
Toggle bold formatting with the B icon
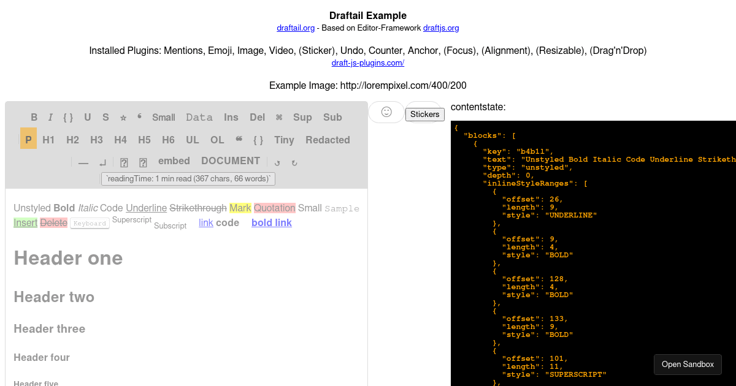click(34, 117)
